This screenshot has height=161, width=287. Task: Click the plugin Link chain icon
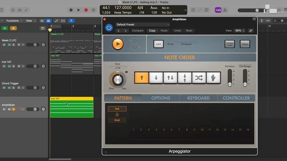coord(251,31)
